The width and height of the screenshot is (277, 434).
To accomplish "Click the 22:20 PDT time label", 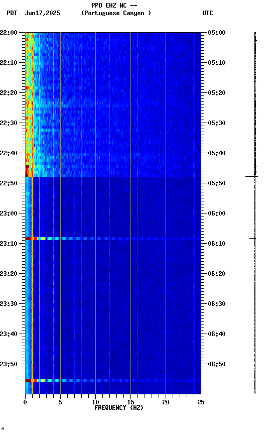I will [9, 93].
